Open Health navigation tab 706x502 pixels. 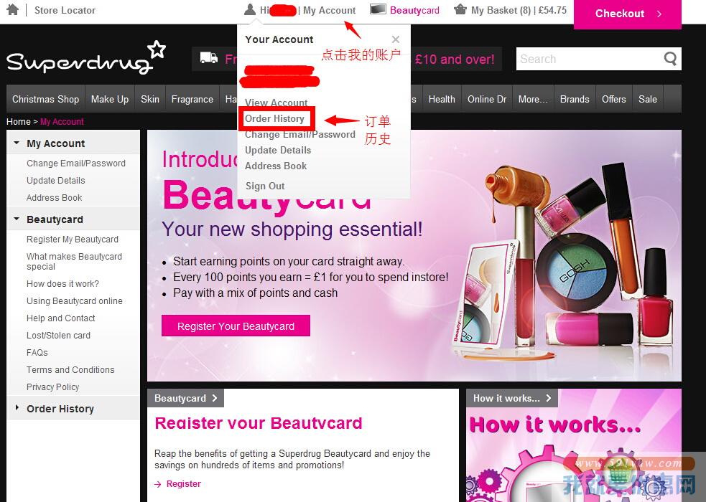pos(442,99)
